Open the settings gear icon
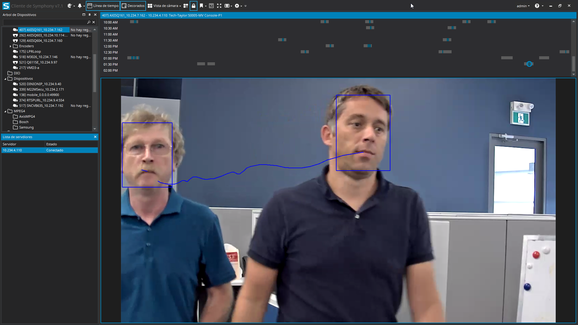The height and width of the screenshot is (325, 578). (x=237, y=6)
